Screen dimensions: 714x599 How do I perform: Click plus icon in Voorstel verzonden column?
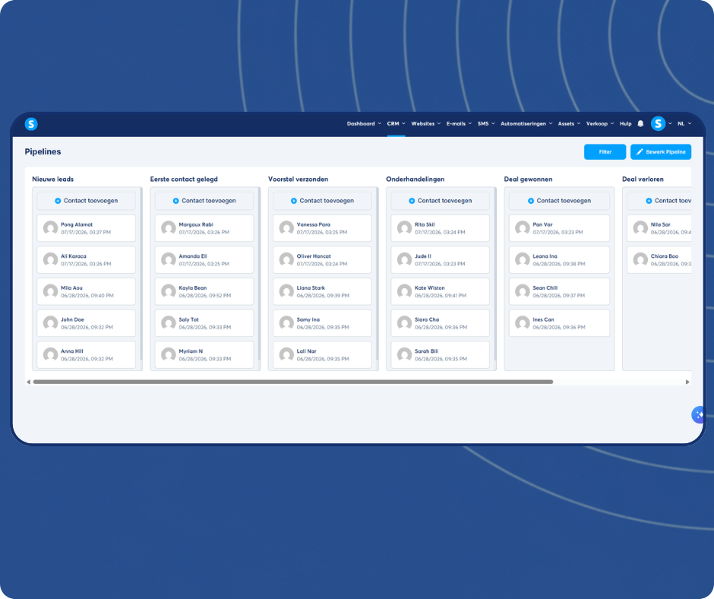click(294, 201)
